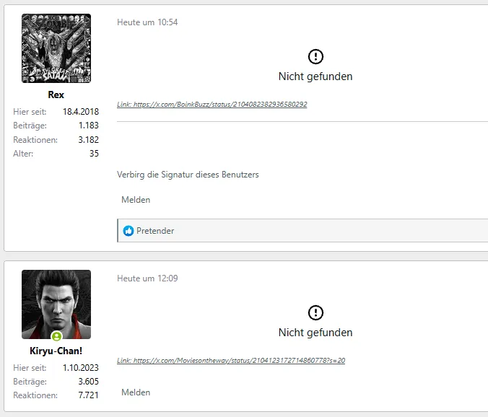Click Rex's Alter value 35
Viewport: 488px width, 417px height.
point(95,153)
